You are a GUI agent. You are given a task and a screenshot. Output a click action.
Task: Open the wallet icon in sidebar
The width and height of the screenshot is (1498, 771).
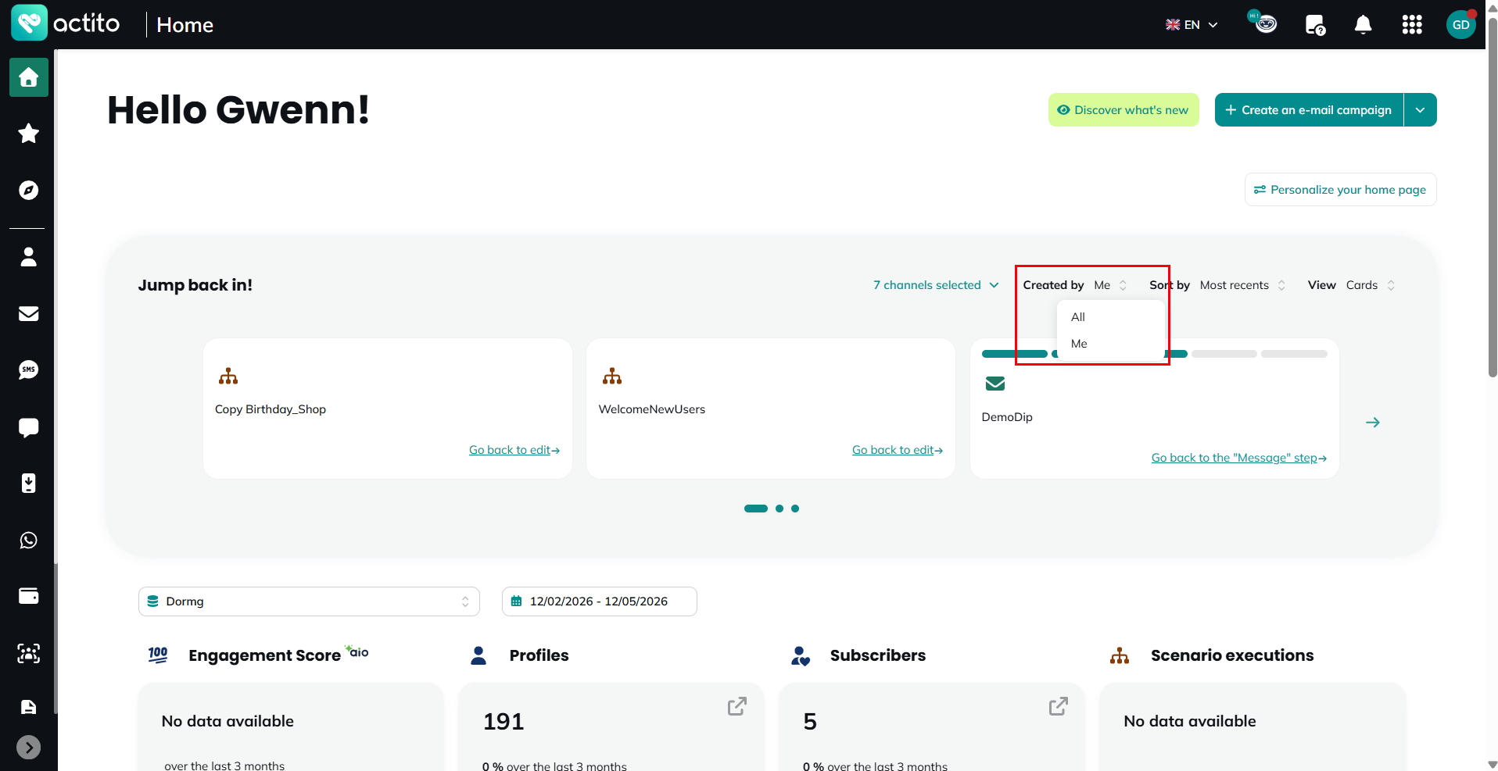[x=29, y=596]
